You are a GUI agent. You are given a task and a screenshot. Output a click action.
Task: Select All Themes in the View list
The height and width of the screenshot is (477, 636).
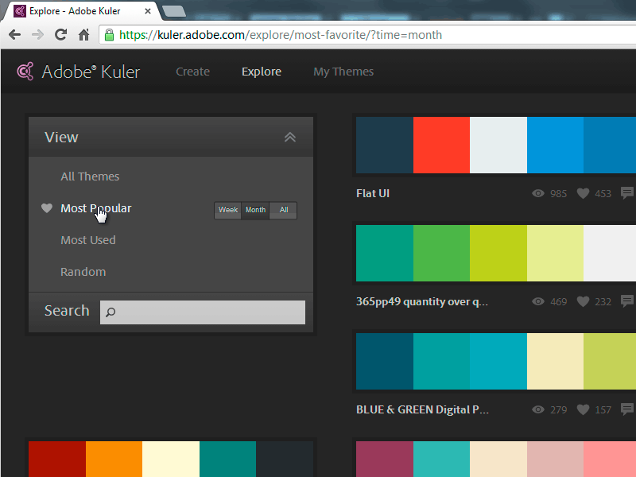click(90, 176)
